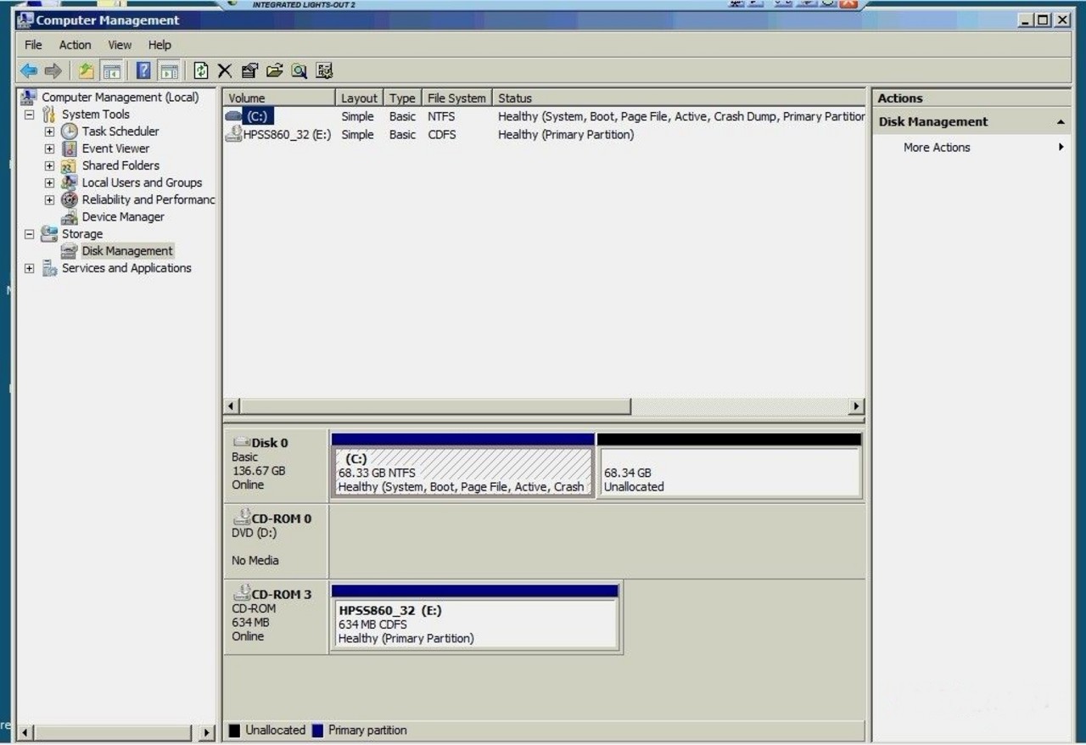Open the Help menu
1086x745 pixels.
[160, 45]
